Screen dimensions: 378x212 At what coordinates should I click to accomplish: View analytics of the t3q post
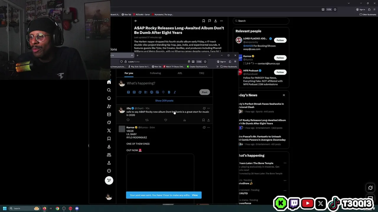tap(185, 120)
